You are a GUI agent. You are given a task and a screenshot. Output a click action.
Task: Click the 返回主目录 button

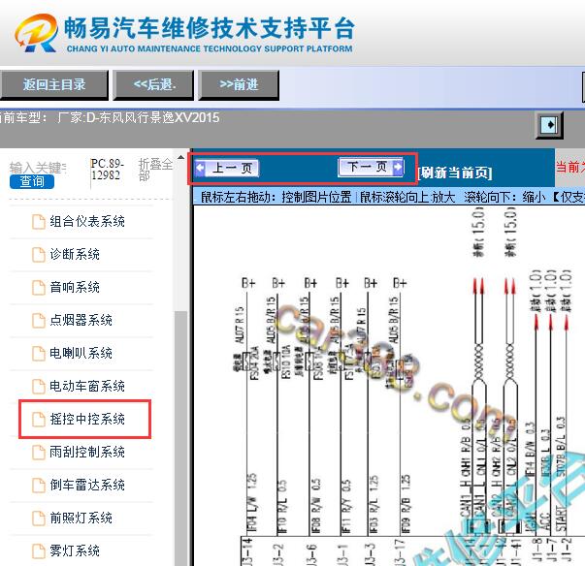54,84
